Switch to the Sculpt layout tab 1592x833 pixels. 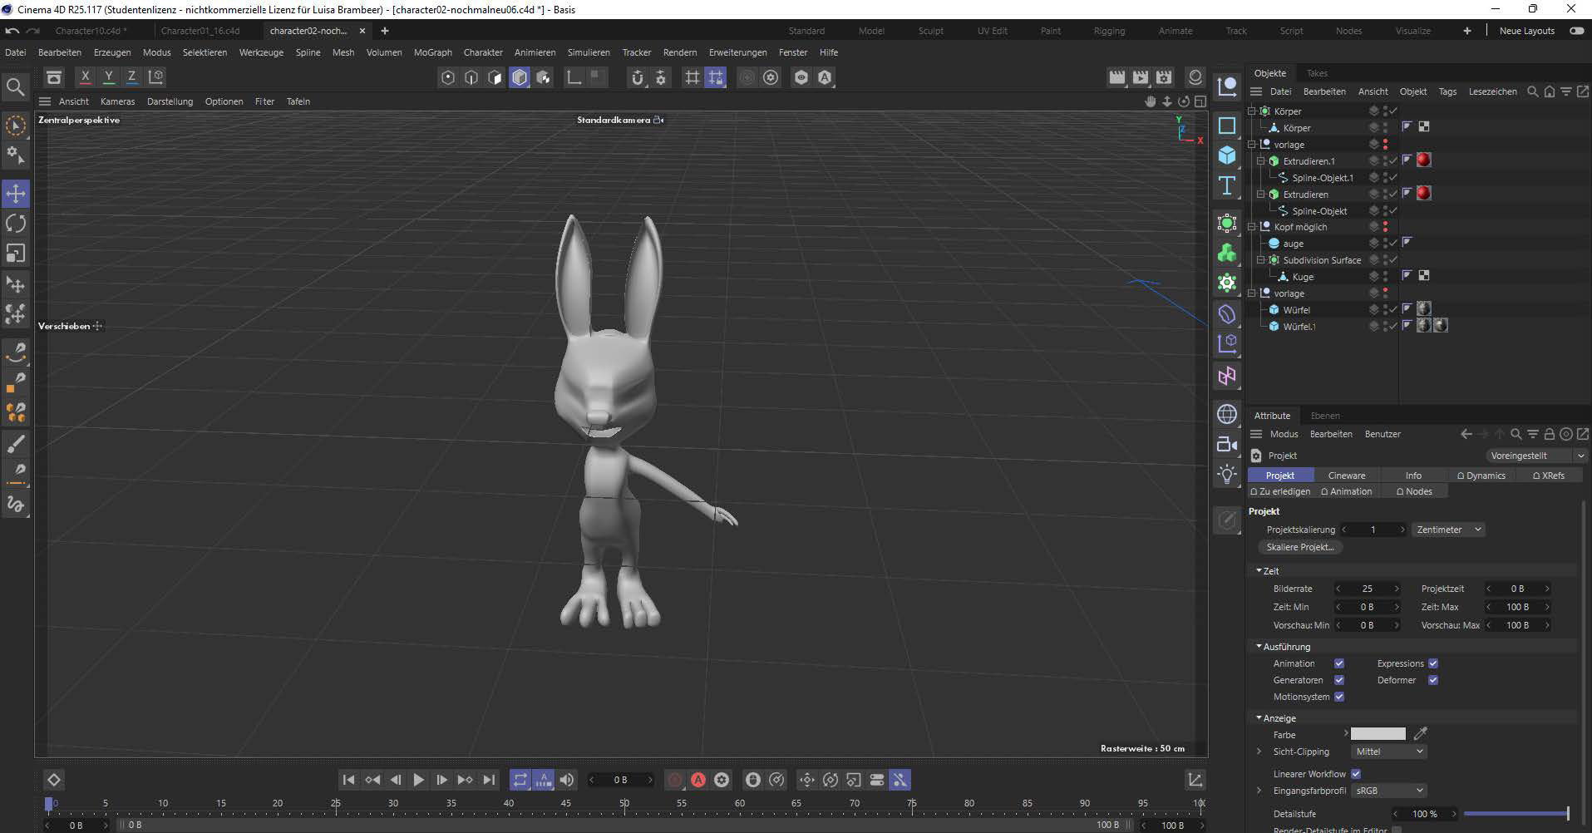(931, 31)
